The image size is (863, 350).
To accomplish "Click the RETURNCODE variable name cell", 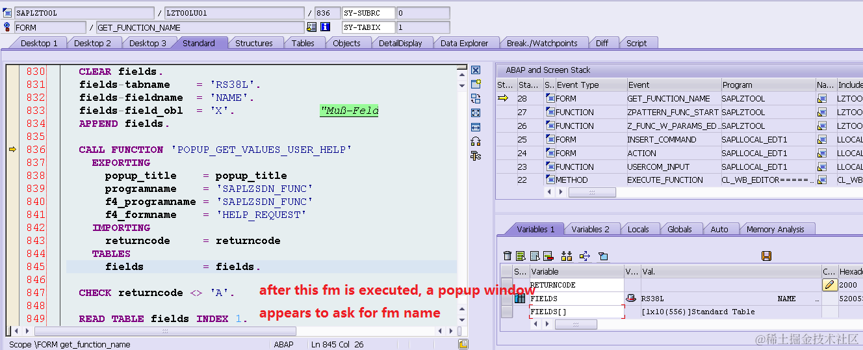I will click(576, 285).
